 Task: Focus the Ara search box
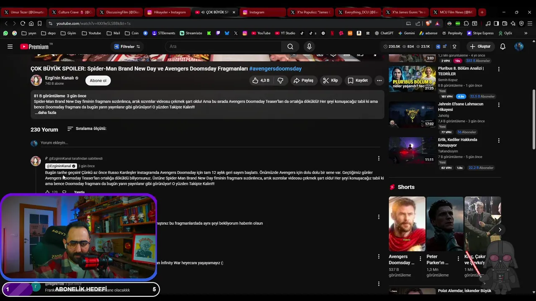point(224,46)
